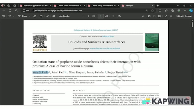
Task: Click the Elsevier logo
Action: 40,43
